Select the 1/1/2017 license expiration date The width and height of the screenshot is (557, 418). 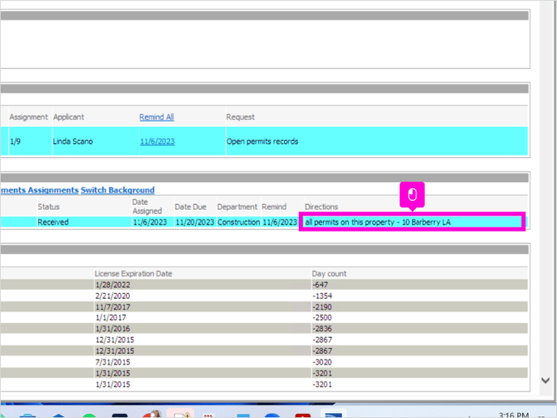tap(110, 318)
